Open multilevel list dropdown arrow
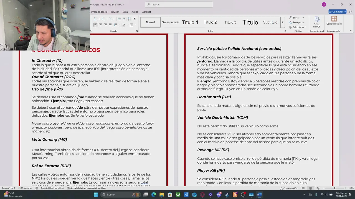 click(114, 19)
